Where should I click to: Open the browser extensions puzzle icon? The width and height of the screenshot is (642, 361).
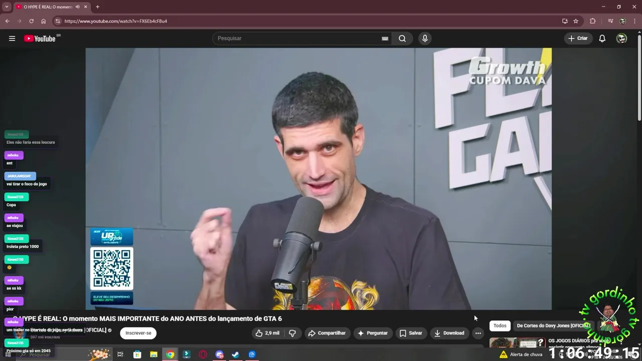(x=593, y=21)
